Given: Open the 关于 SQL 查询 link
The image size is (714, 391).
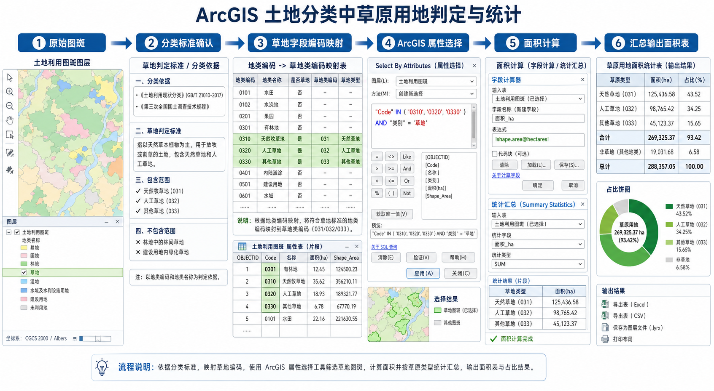Looking at the screenshot, I should [x=384, y=247].
